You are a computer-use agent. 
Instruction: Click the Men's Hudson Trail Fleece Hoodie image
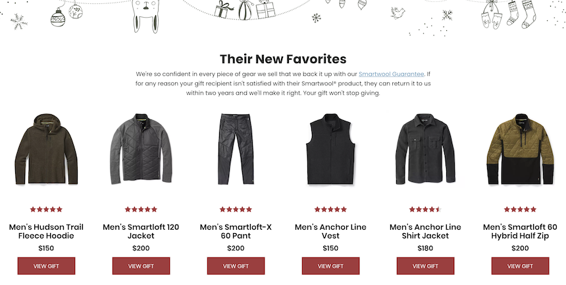[x=46, y=150]
